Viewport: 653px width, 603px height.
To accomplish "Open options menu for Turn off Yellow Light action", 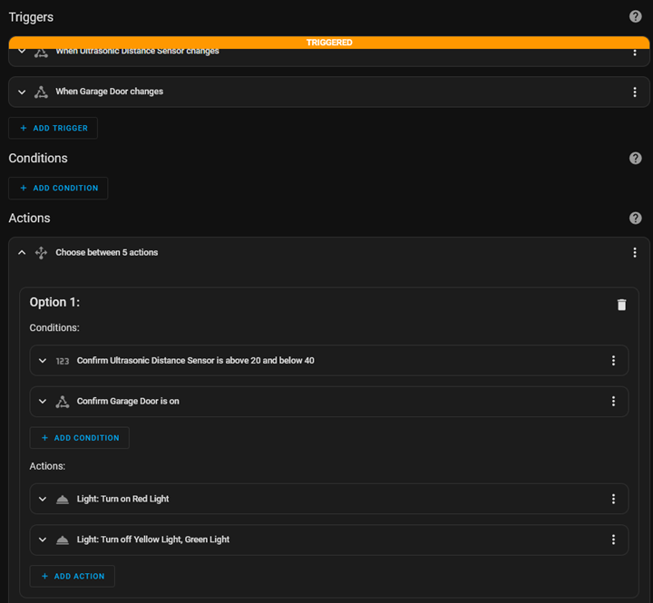I will (613, 540).
